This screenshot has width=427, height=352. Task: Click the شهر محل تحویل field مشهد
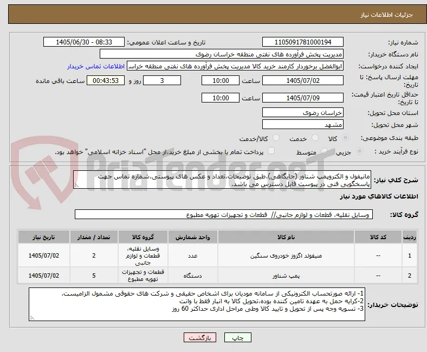tap(303, 125)
